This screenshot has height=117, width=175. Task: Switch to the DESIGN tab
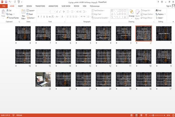point(29,6)
